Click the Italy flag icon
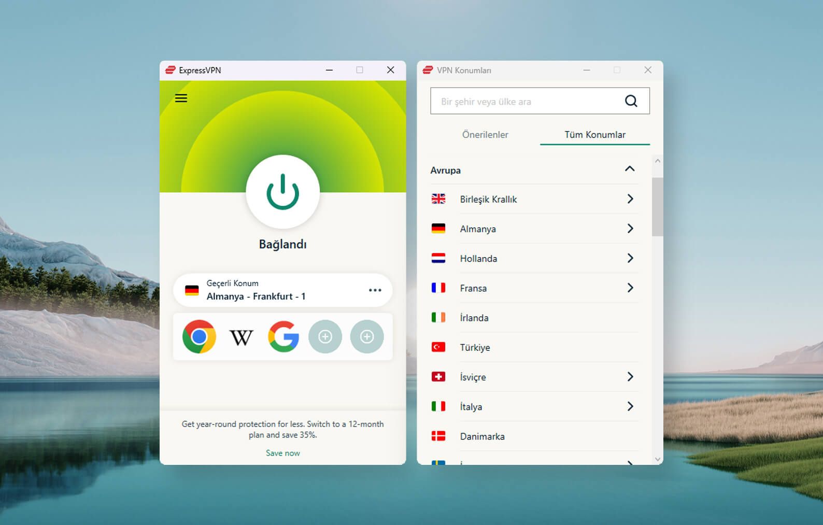823x525 pixels. (438, 406)
